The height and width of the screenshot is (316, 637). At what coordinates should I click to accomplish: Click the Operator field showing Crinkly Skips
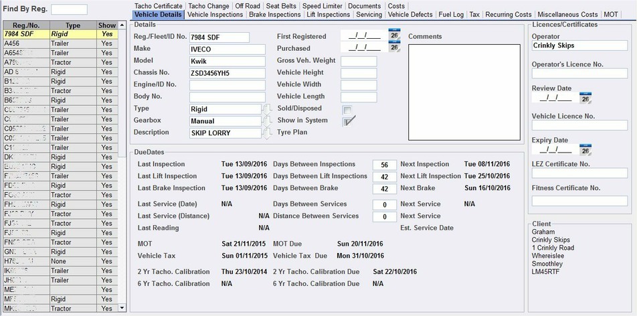(579, 46)
